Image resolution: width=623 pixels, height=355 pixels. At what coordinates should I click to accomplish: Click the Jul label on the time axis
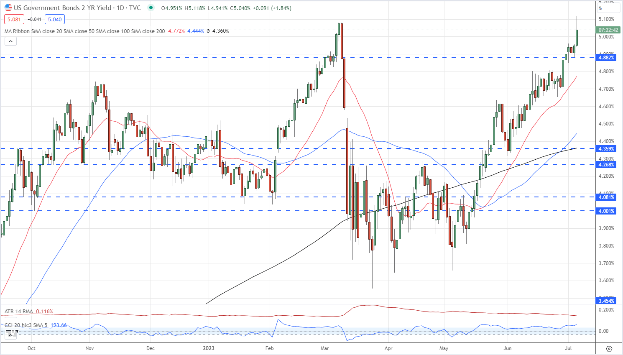569,348
